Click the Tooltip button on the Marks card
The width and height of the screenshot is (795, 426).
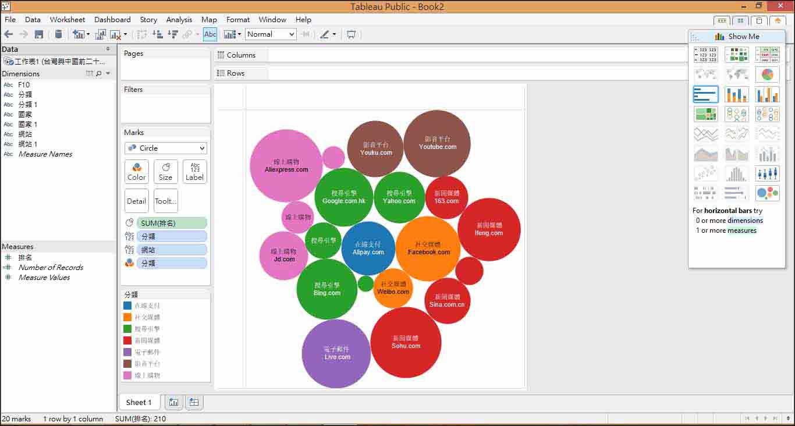pos(165,200)
